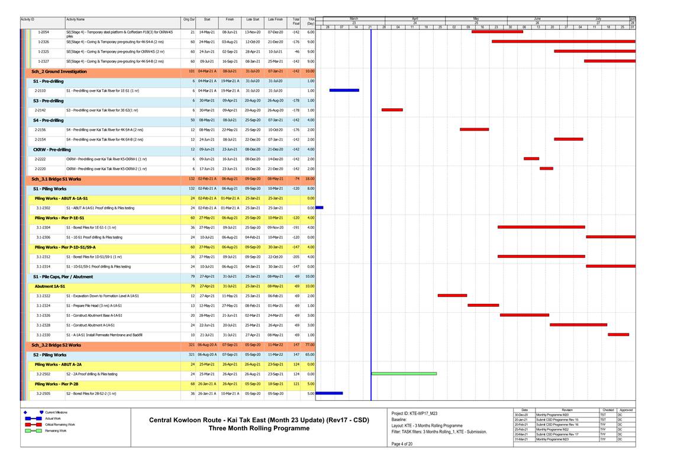674x476 pixels.
Task: Collapse the Sch_3.1 Bridge S1 Works band
Action: pyautogui.click(x=56, y=179)
